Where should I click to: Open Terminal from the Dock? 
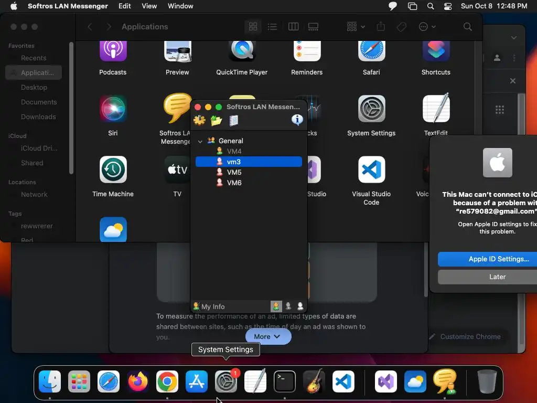[285, 381]
